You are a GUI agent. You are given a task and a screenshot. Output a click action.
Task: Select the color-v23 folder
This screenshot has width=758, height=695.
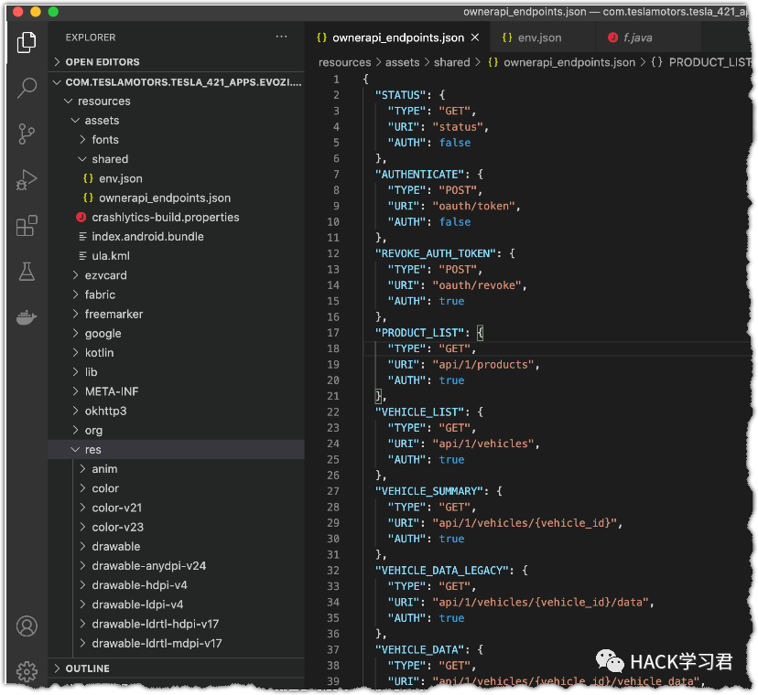176,527
